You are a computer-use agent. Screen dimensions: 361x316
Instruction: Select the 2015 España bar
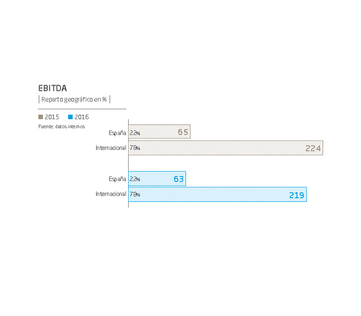coord(159,131)
